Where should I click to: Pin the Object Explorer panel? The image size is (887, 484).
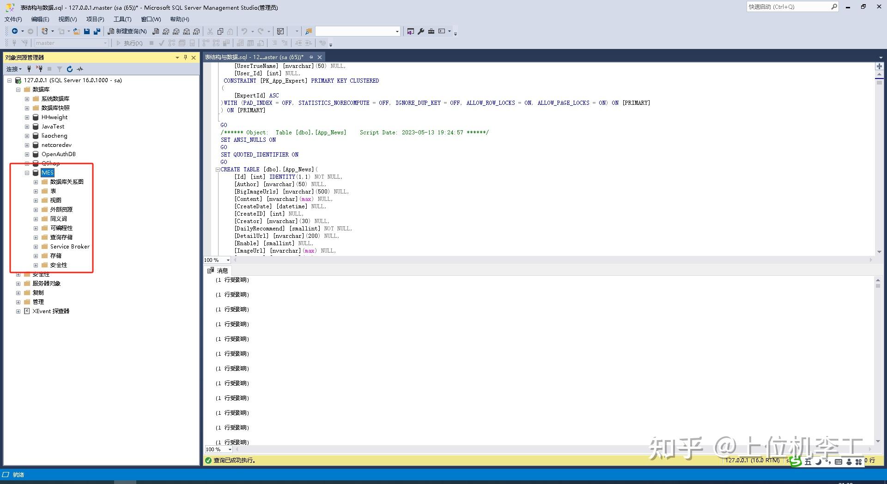tap(185, 58)
